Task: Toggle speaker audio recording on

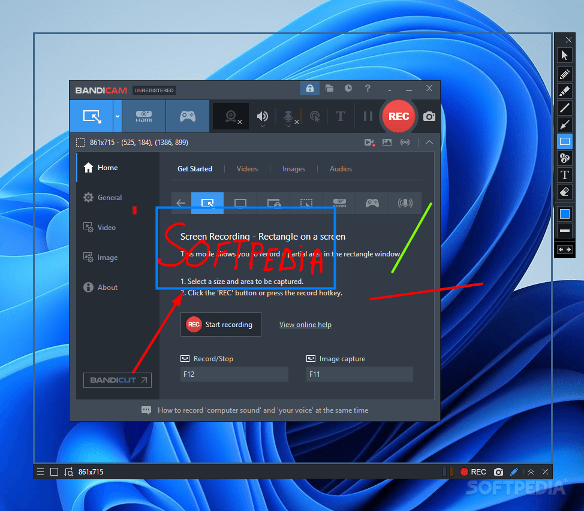Action: [x=262, y=116]
